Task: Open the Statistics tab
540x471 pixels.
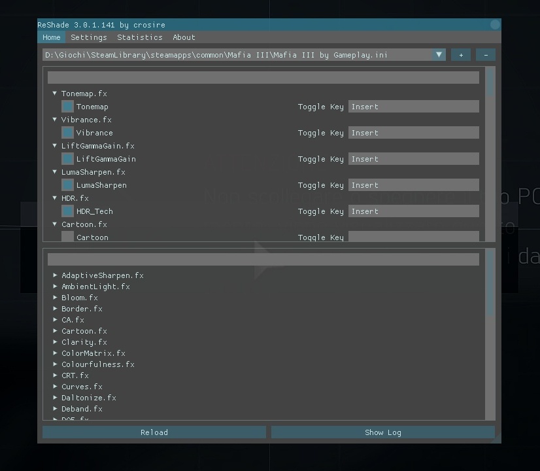Action: click(x=139, y=37)
